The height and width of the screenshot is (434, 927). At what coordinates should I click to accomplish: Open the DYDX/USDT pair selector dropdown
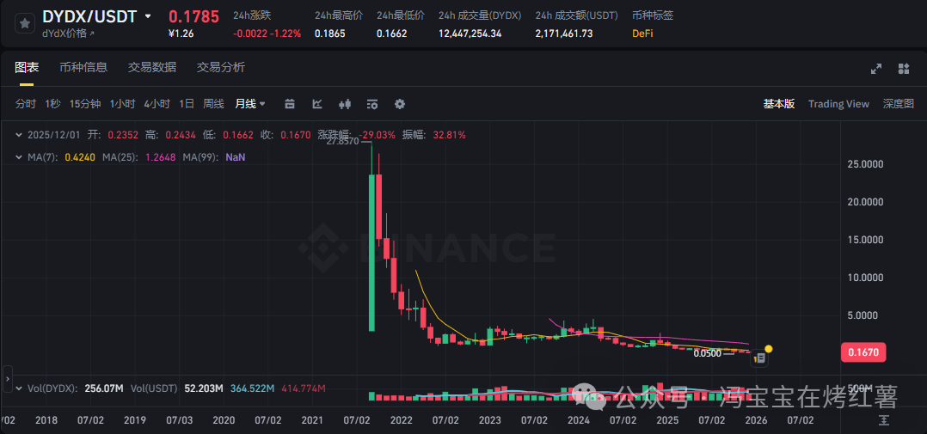click(x=148, y=16)
